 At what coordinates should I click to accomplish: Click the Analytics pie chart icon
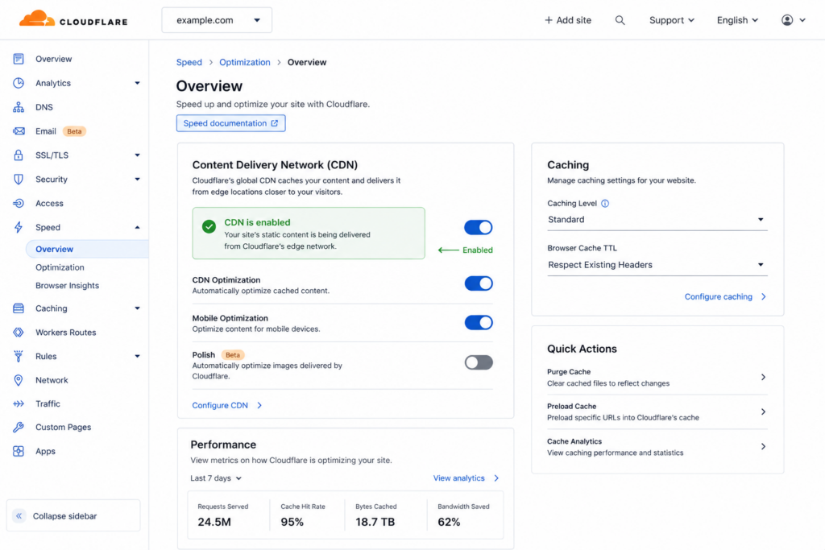point(19,83)
